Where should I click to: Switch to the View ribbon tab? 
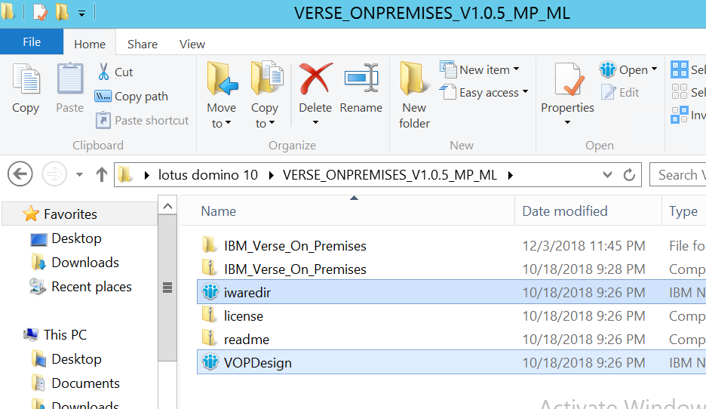pos(192,44)
